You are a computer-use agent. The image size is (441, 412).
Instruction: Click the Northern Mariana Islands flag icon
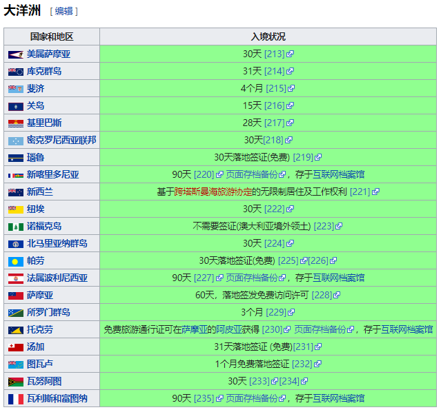(15, 244)
